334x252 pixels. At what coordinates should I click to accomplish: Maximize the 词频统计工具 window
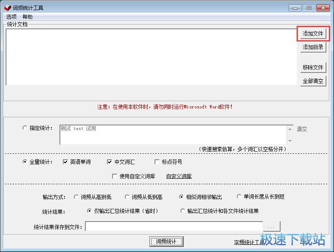click(309, 8)
